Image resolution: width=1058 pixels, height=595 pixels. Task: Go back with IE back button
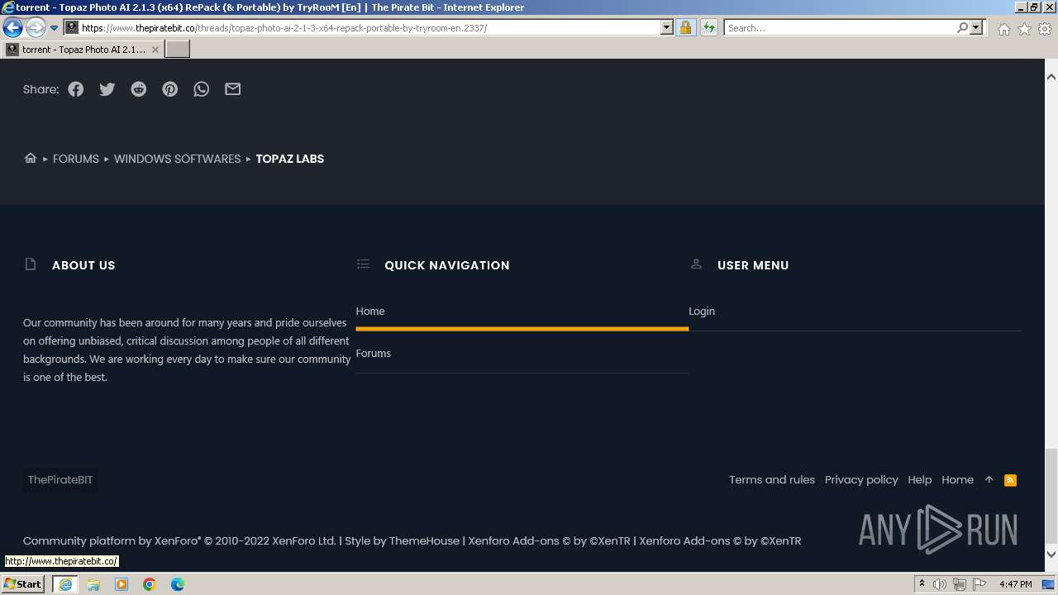(12, 28)
